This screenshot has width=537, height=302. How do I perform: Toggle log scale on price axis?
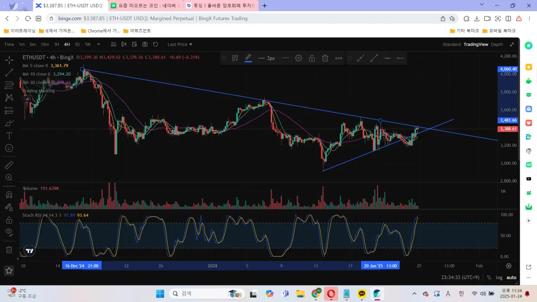[x=499, y=277]
